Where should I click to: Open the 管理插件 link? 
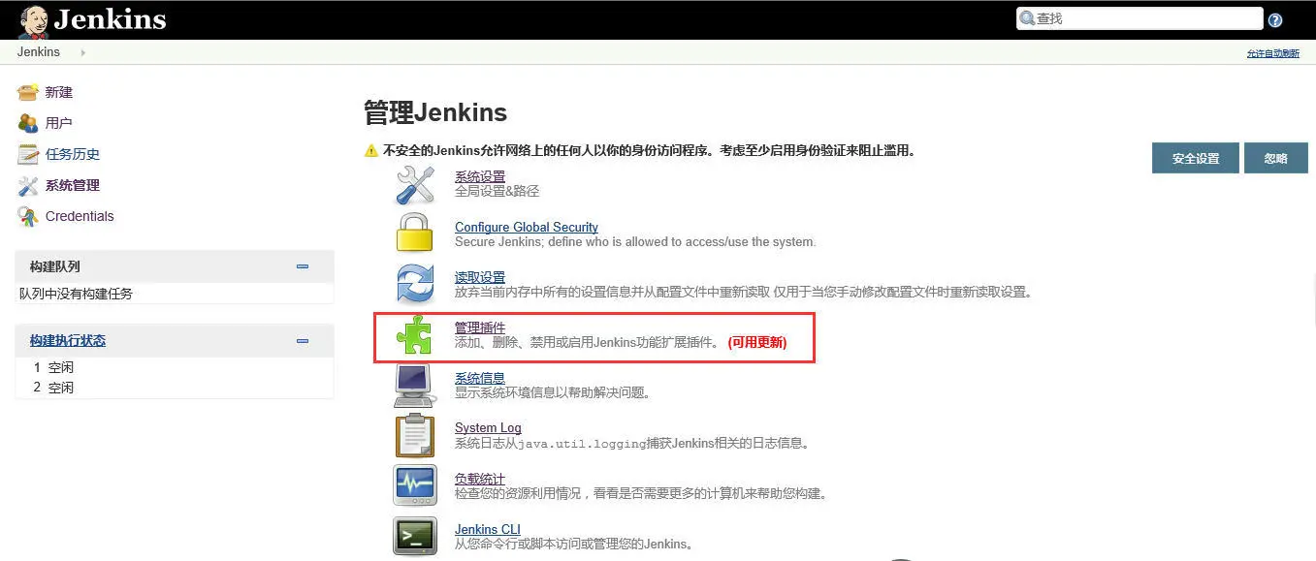point(480,327)
